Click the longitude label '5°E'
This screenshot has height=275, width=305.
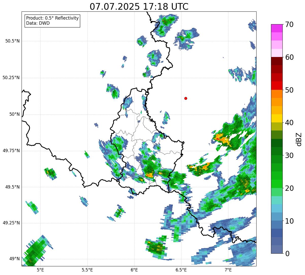40,270
